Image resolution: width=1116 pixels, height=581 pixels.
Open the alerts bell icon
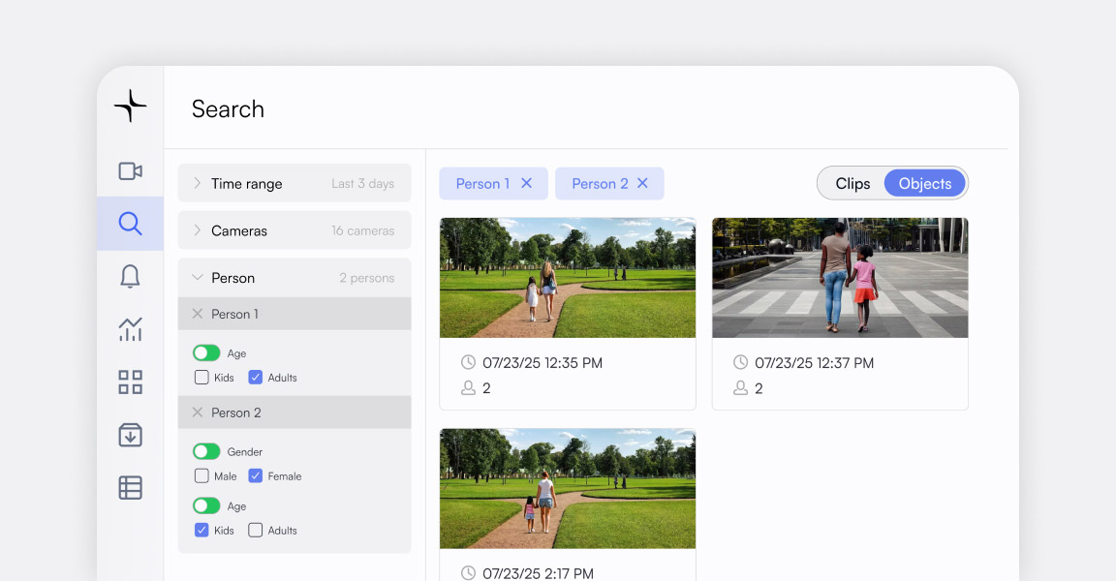[130, 277]
